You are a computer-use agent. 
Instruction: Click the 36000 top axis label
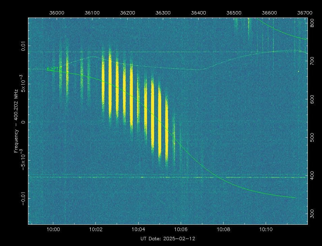pos(57,13)
